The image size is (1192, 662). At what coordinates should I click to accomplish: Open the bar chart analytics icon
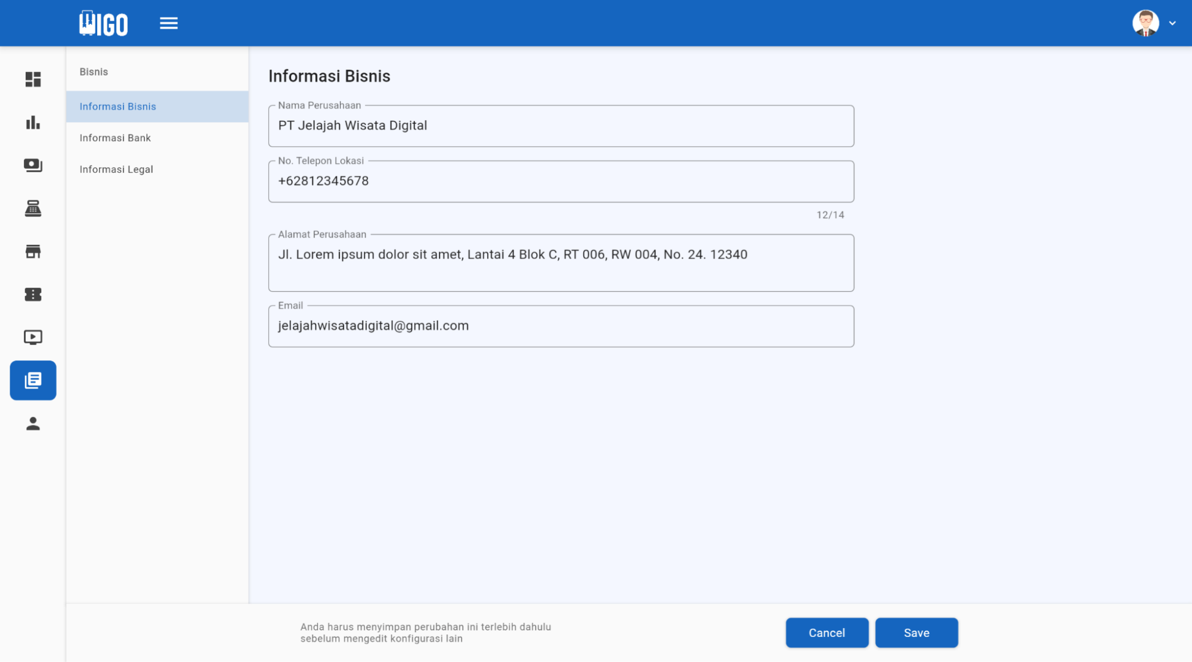[x=33, y=123]
